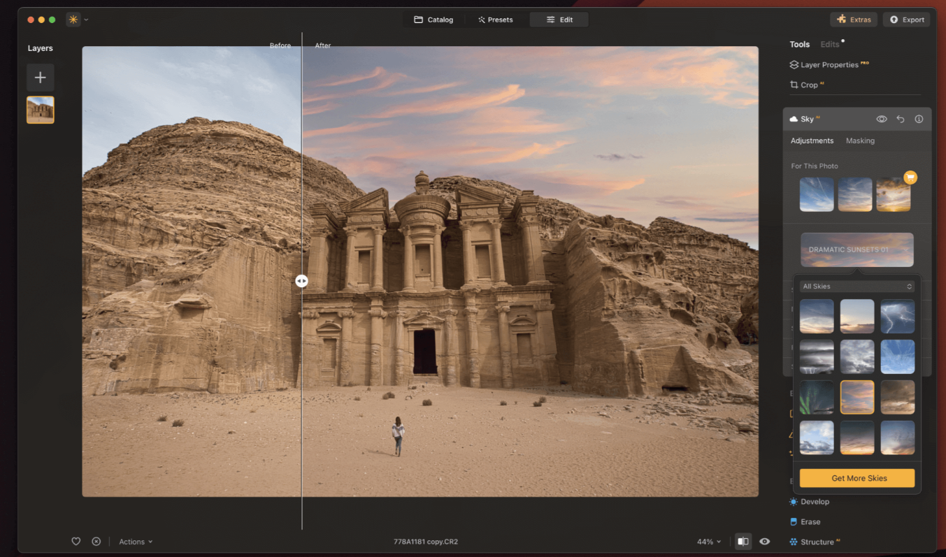Toggle Sky tool visibility eye icon

click(882, 120)
